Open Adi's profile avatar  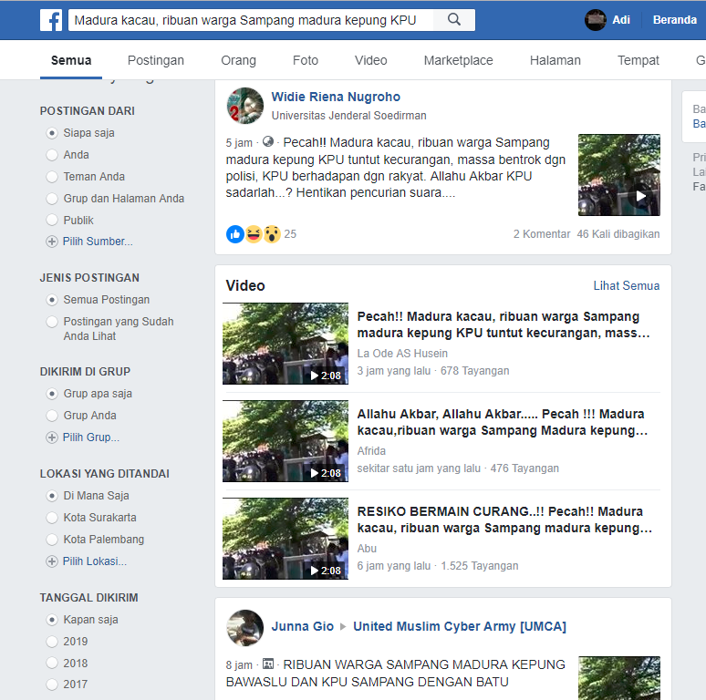point(596,20)
